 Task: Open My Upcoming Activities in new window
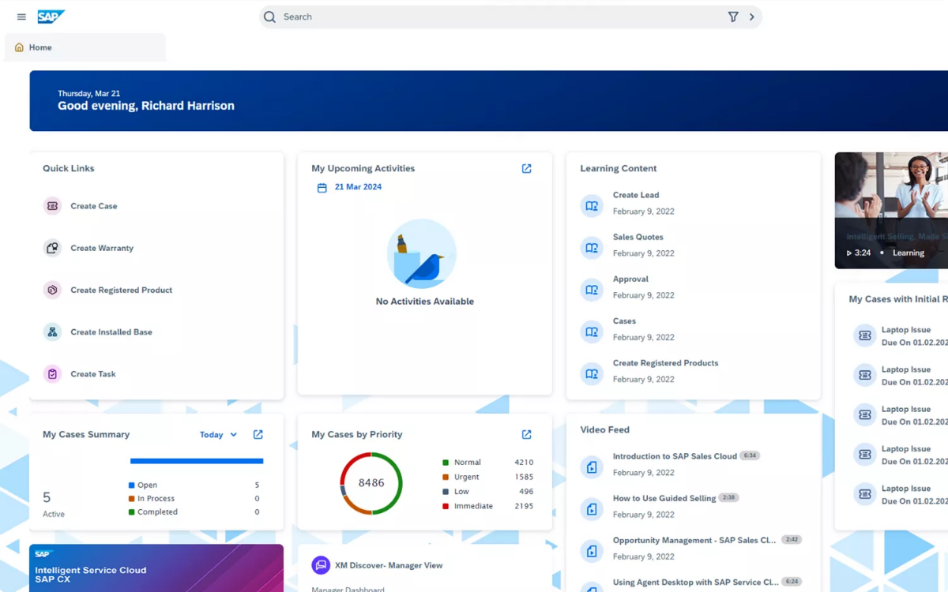[x=527, y=168]
